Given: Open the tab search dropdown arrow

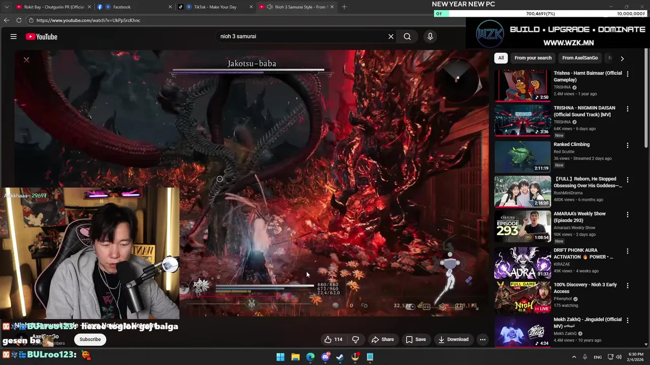Looking at the screenshot, I should tap(6, 7).
